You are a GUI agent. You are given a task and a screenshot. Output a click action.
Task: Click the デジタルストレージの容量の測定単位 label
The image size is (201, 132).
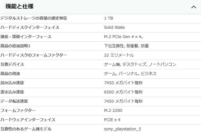[34, 18]
